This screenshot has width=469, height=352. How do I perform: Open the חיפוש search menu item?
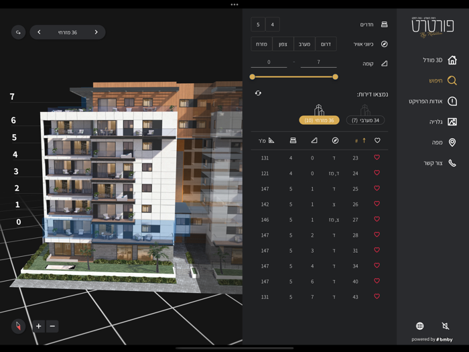[435, 81]
